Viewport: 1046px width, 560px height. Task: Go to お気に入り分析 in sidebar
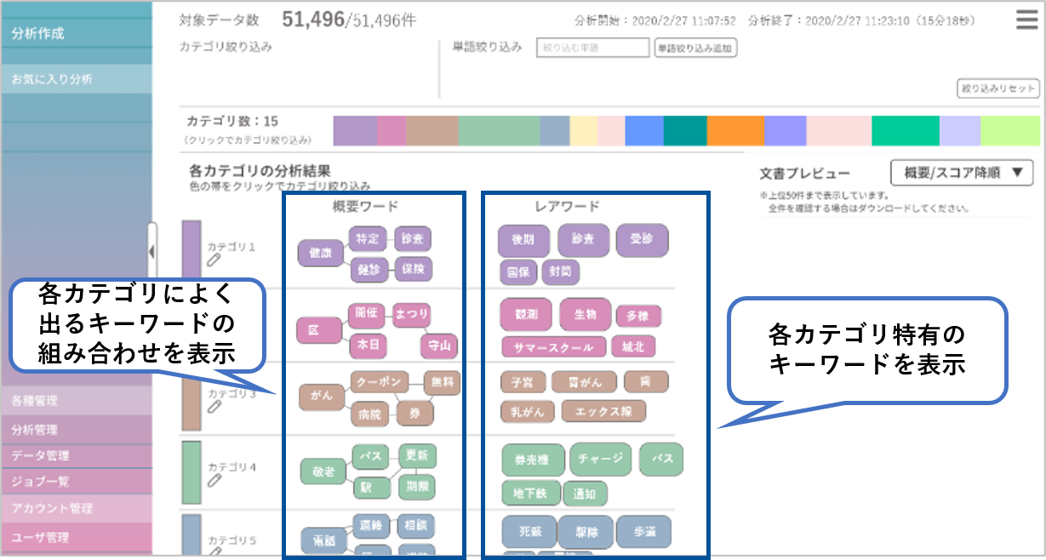click(x=77, y=79)
